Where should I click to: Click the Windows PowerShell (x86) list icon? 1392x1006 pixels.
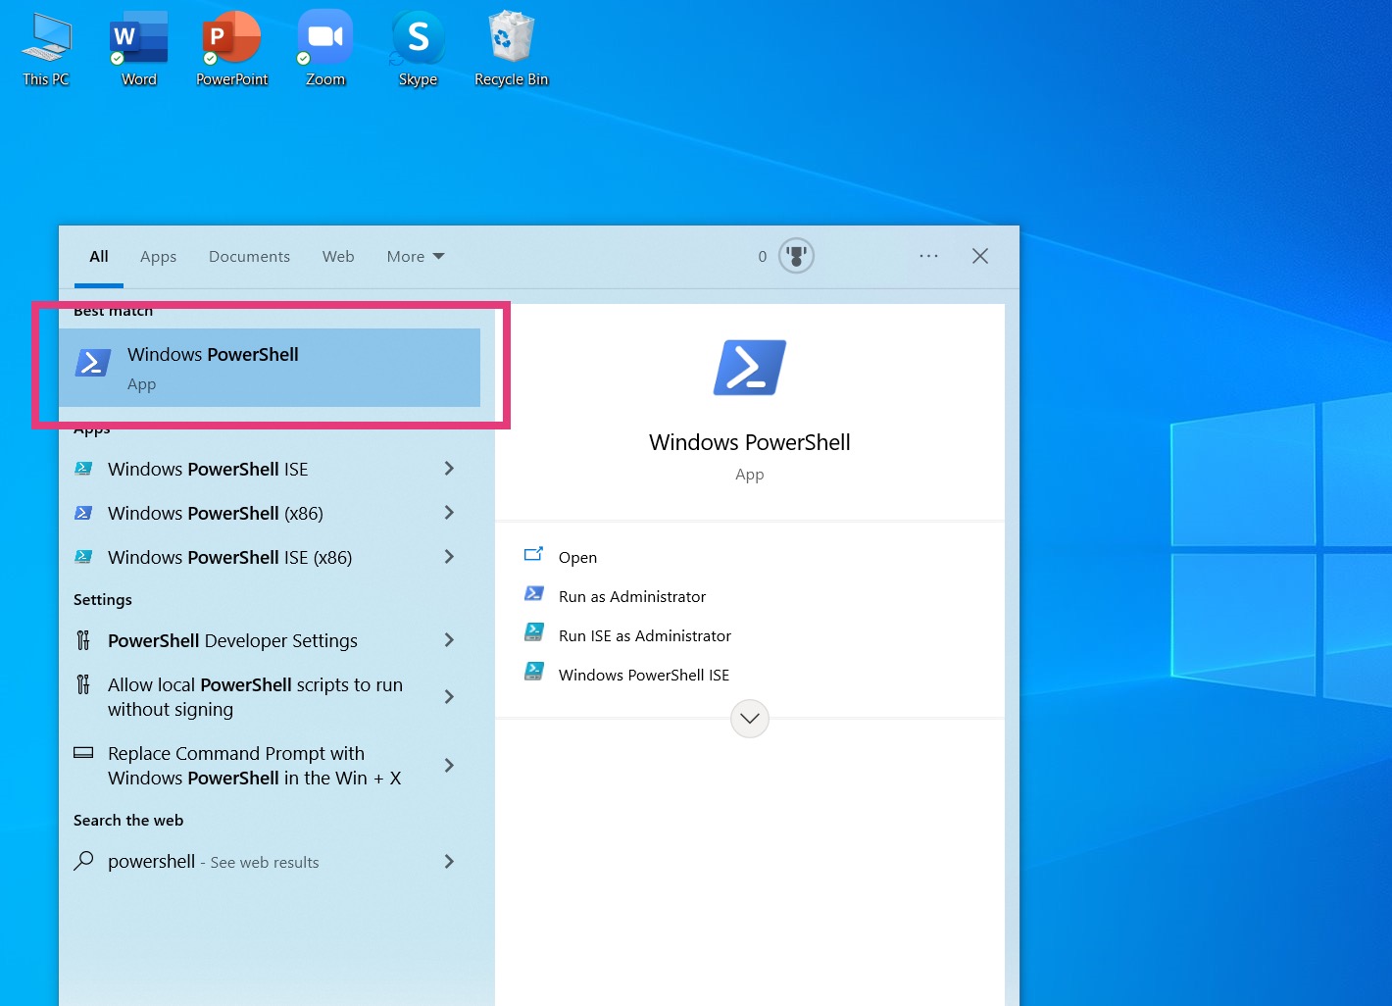(x=84, y=513)
